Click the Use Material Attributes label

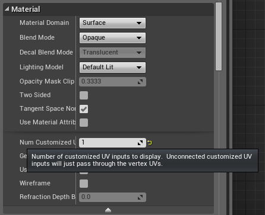48,122
